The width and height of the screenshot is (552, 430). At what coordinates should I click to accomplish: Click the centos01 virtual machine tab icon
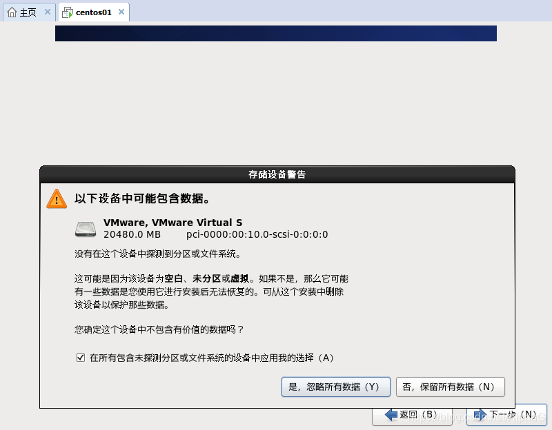pyautogui.click(x=68, y=12)
